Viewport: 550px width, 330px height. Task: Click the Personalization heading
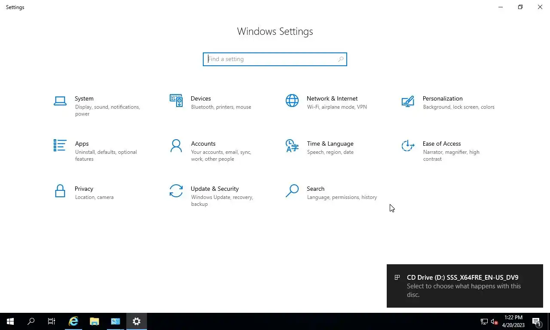tap(443, 98)
